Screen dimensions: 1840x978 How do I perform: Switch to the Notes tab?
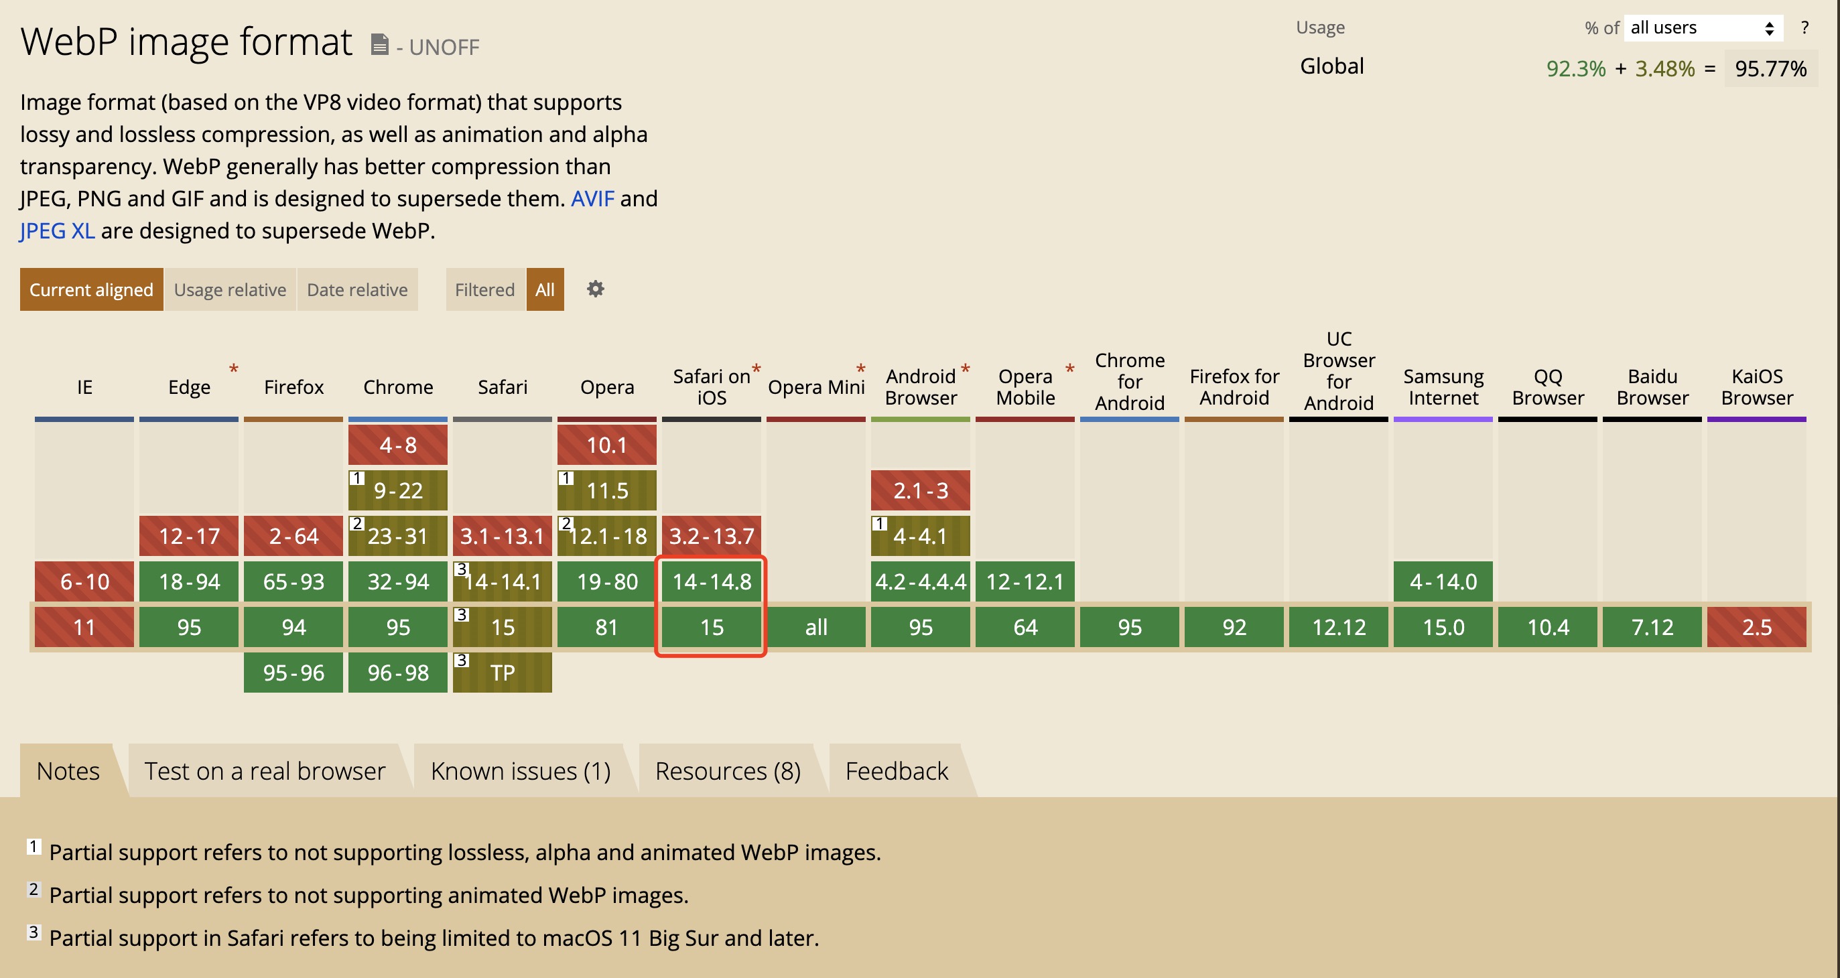(x=70, y=769)
